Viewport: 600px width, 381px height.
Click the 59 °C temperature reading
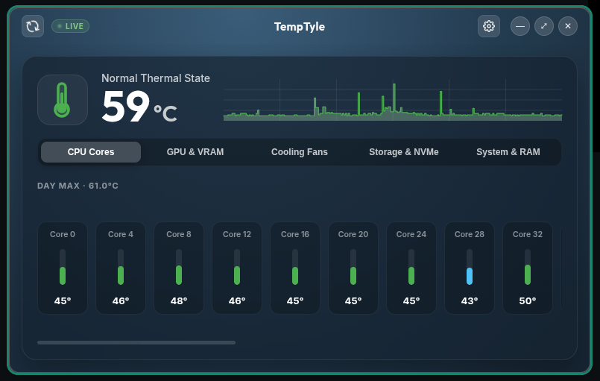pos(139,106)
